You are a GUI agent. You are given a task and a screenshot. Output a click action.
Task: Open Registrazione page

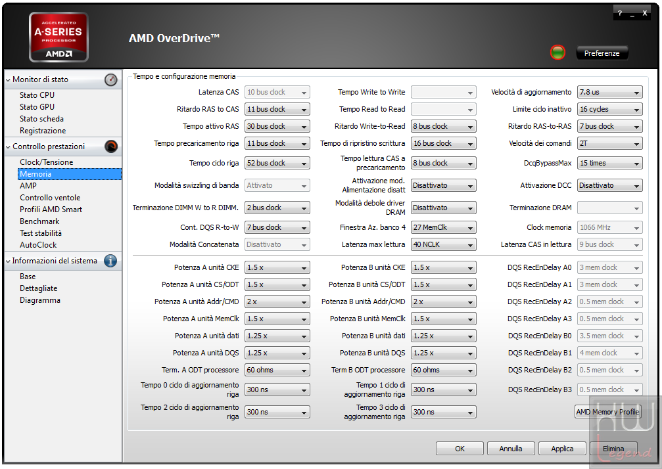43,130
